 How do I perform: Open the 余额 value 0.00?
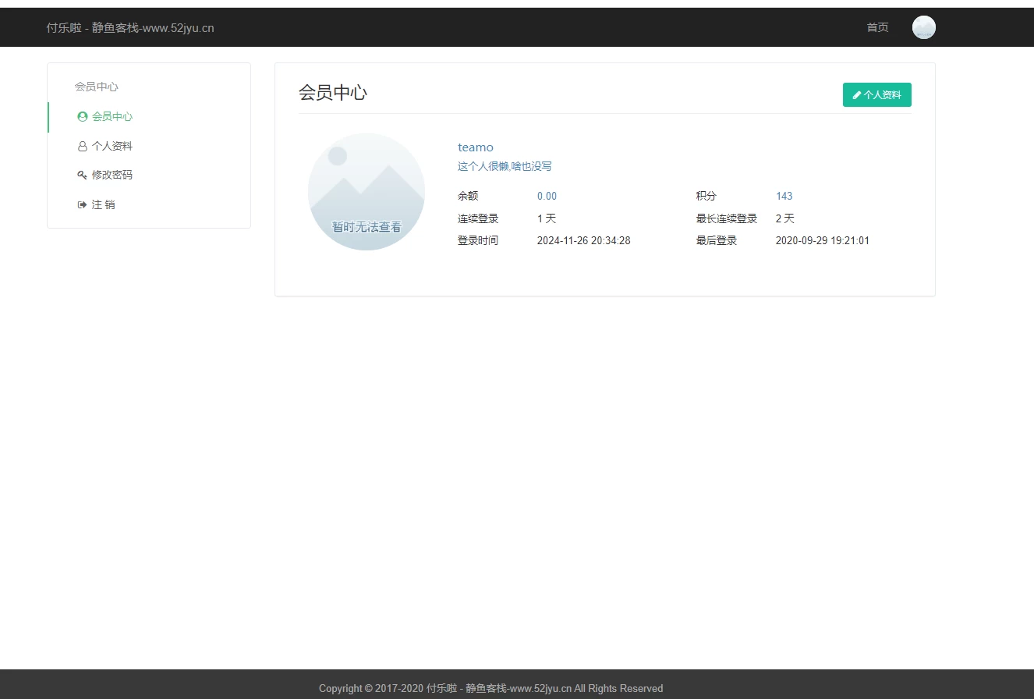547,197
